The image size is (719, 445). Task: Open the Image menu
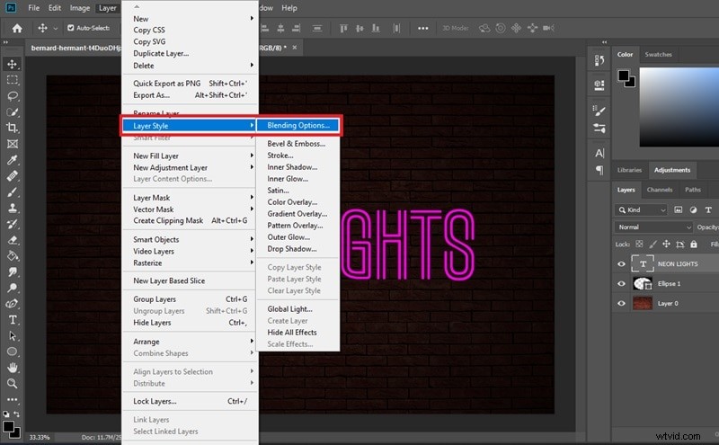coord(80,8)
